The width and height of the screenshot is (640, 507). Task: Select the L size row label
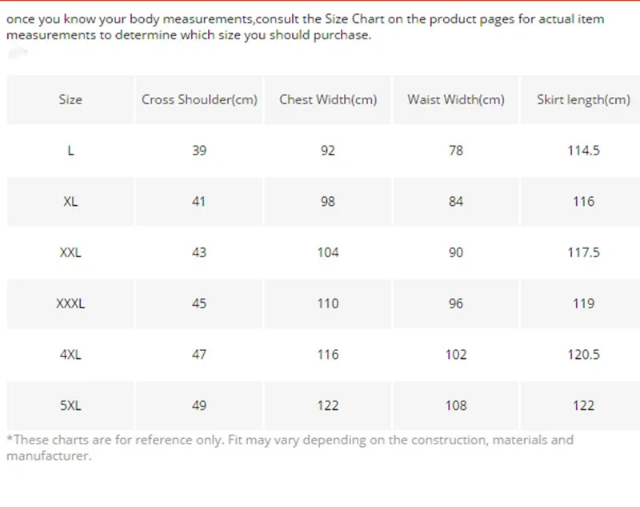point(70,151)
